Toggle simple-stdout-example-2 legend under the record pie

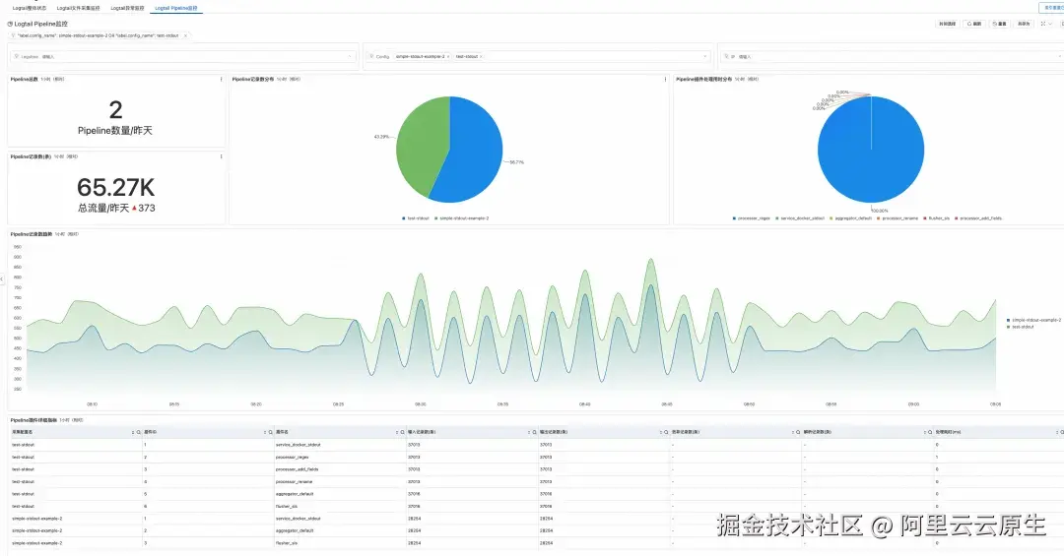462,218
